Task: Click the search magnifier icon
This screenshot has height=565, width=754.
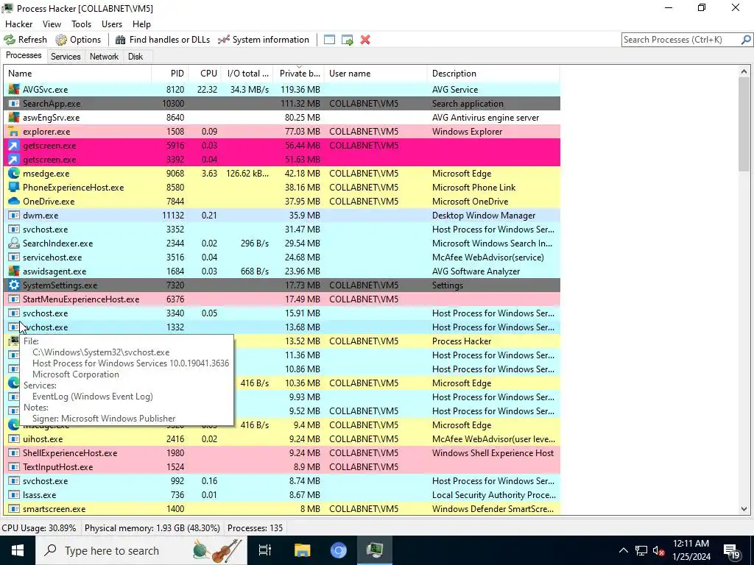Action: pyautogui.click(x=746, y=40)
